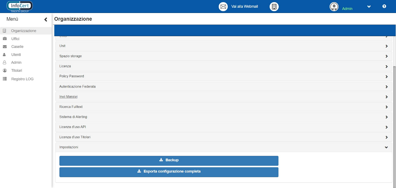Open the Admin account dropdown arrow
The width and height of the screenshot is (396, 188).
(369, 6)
